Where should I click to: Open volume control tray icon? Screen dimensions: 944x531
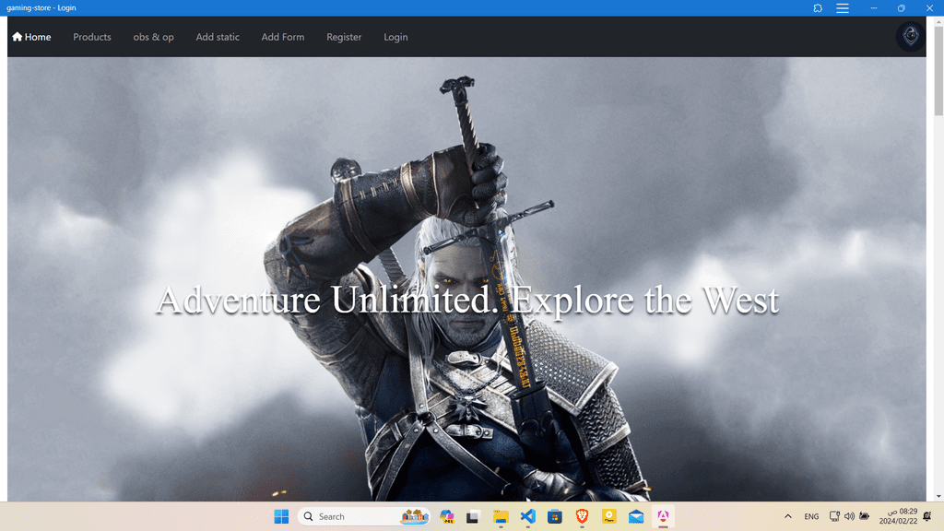click(849, 516)
